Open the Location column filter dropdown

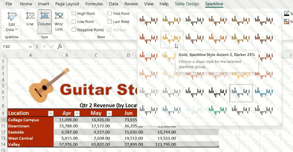click(x=51, y=114)
